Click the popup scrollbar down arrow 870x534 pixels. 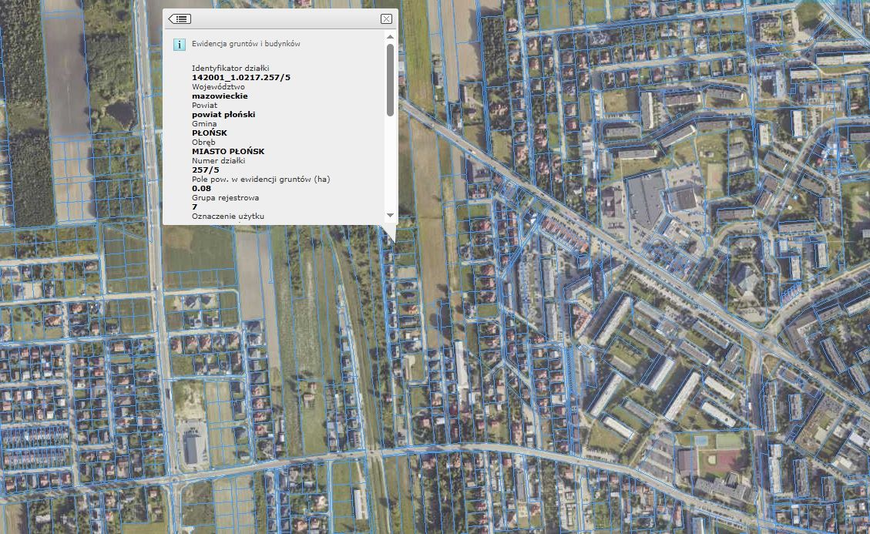tap(390, 215)
